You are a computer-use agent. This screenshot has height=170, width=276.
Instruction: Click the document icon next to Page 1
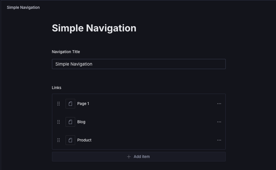tap(70, 104)
